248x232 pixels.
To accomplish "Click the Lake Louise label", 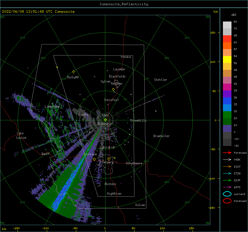I will tap(21, 135).
